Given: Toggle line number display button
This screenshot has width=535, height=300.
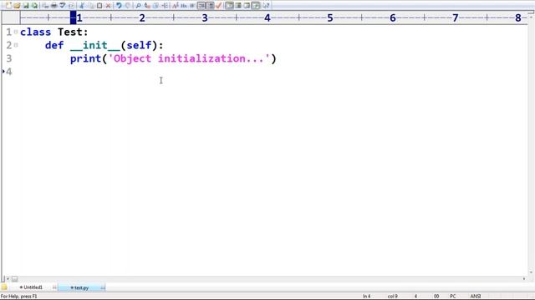Looking at the screenshot, I should 210,6.
